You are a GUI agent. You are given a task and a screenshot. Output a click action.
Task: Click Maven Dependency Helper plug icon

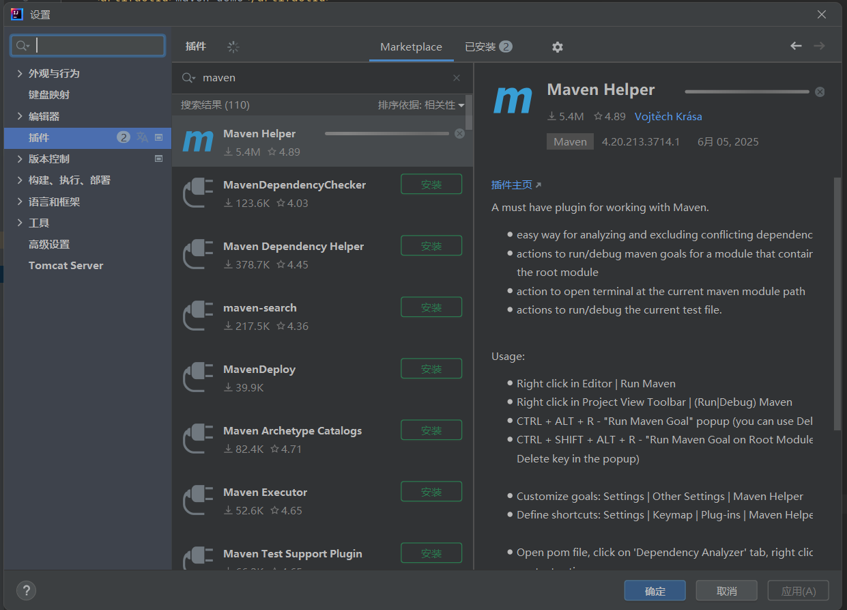198,254
